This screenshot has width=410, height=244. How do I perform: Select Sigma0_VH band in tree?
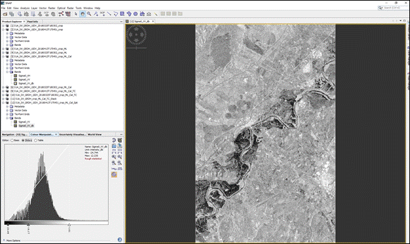24,76
